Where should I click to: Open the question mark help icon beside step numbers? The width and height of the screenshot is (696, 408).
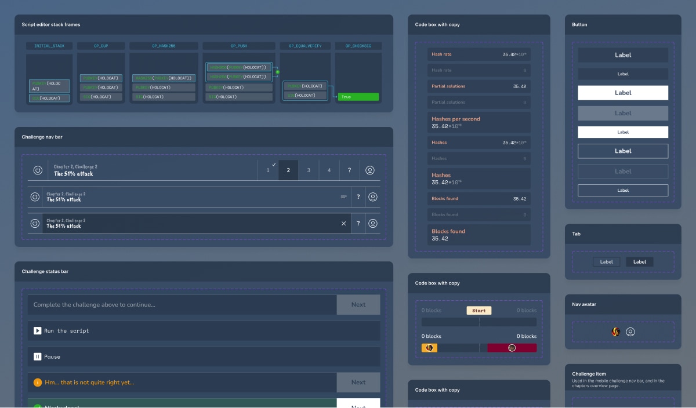click(x=349, y=170)
